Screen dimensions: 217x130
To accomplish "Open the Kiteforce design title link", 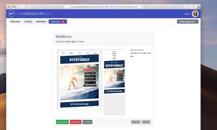I will point(63,37).
